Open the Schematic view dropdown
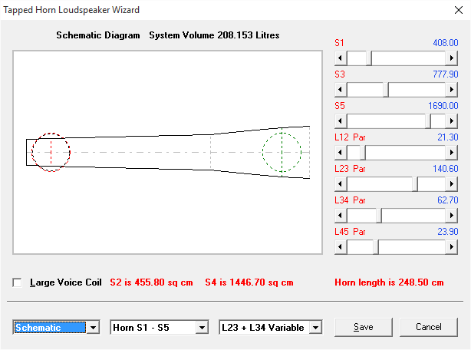The width and height of the screenshot is (471, 350). 93,328
